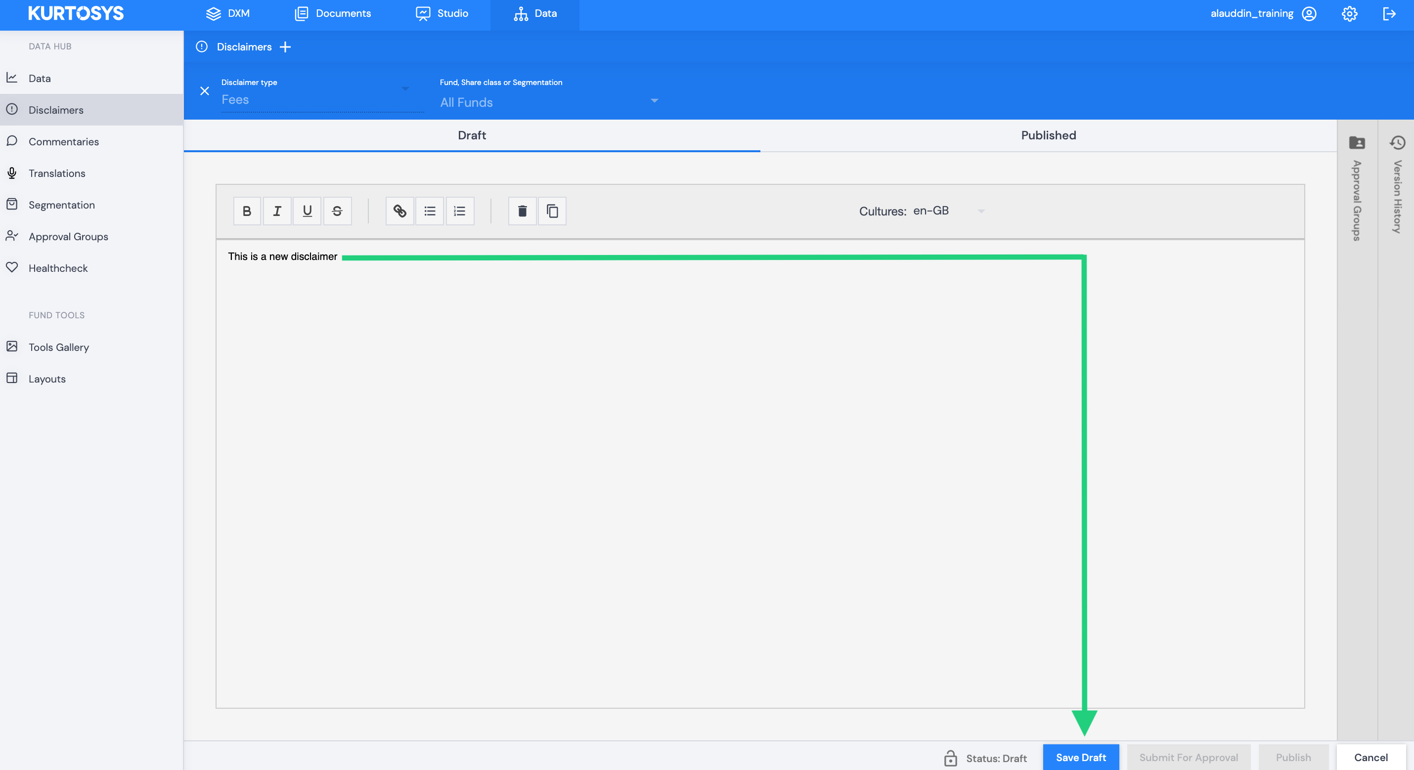Switch to the Published tab

coord(1049,135)
